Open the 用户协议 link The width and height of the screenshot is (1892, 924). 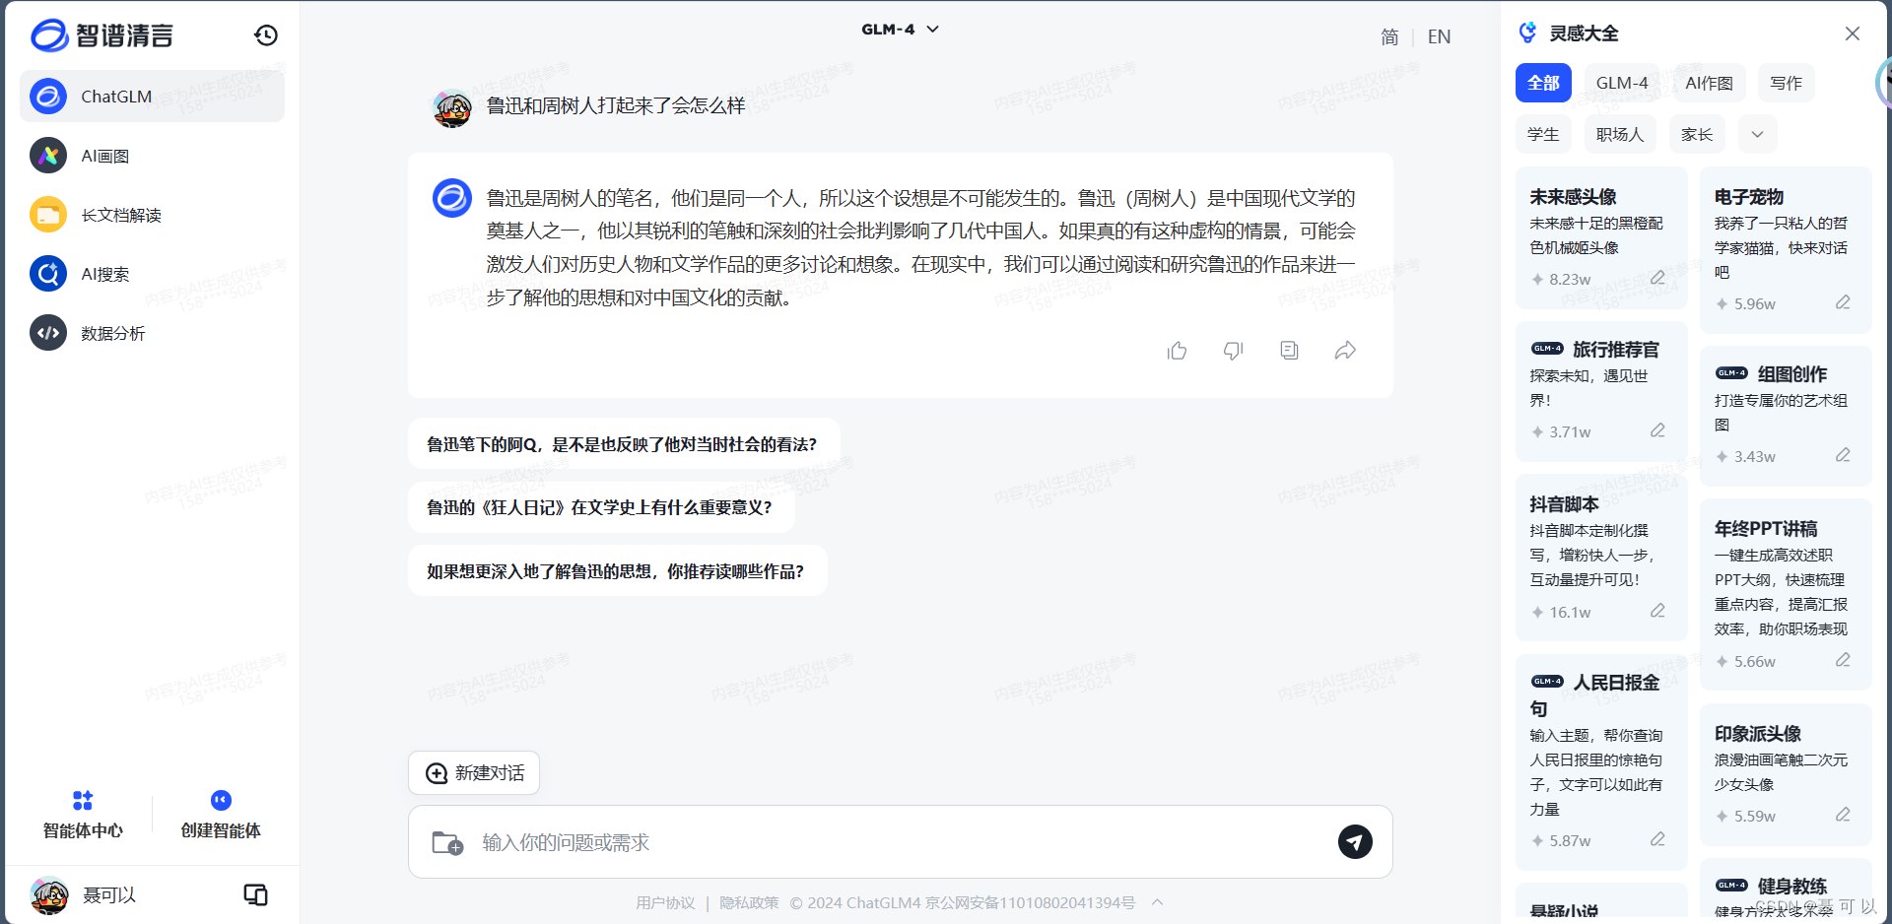pyautogui.click(x=665, y=903)
